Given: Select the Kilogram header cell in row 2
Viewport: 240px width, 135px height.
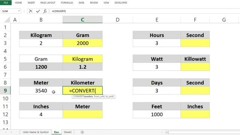Looking at the screenshot, I should [41, 35].
